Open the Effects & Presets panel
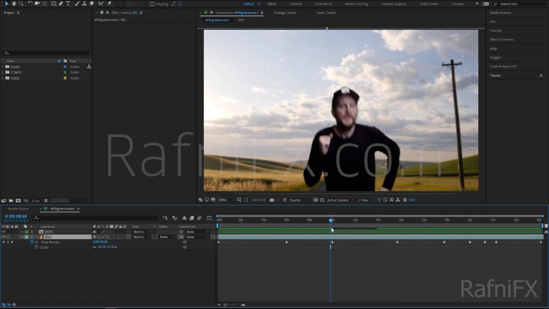549x309 pixels. click(501, 40)
